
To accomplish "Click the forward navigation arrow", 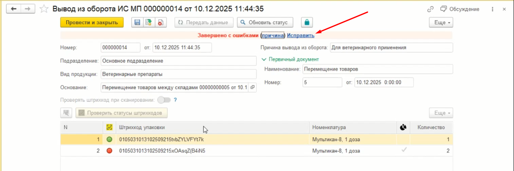I will [x=28, y=9].
